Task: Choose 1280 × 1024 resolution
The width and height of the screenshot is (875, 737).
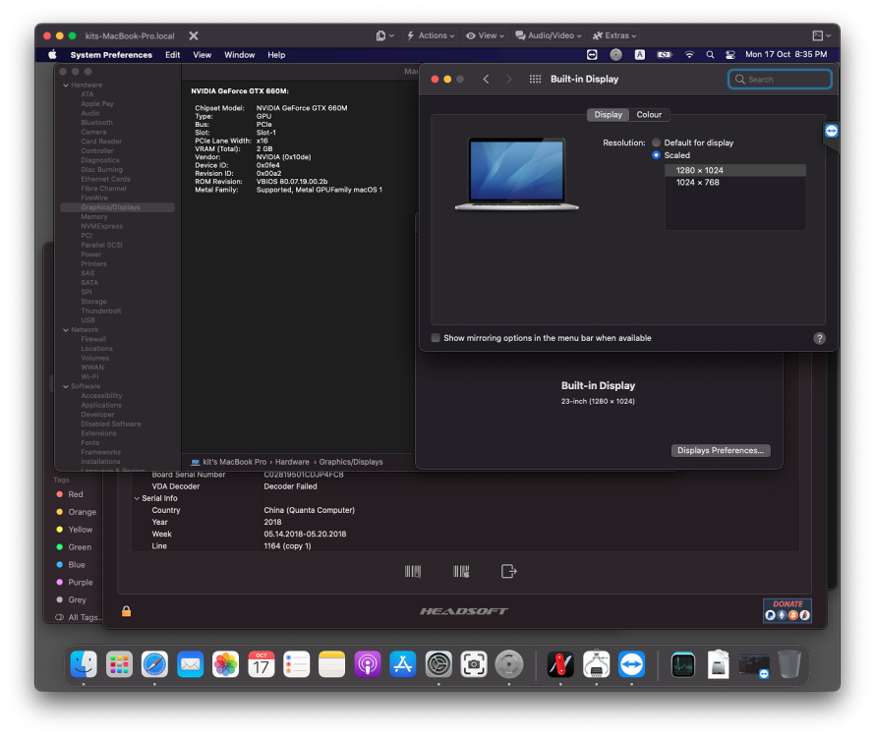Action: coord(735,170)
